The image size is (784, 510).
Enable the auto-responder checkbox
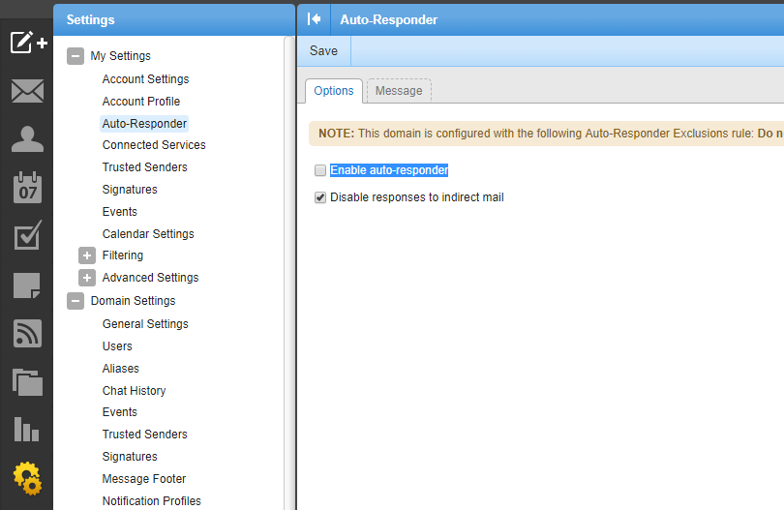pyautogui.click(x=320, y=170)
